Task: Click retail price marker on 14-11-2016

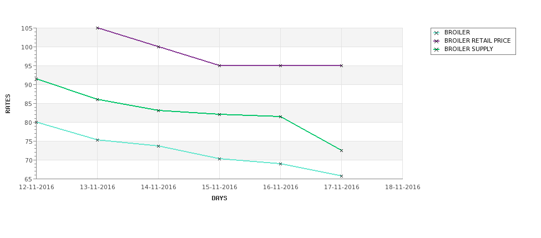Action: [158, 47]
